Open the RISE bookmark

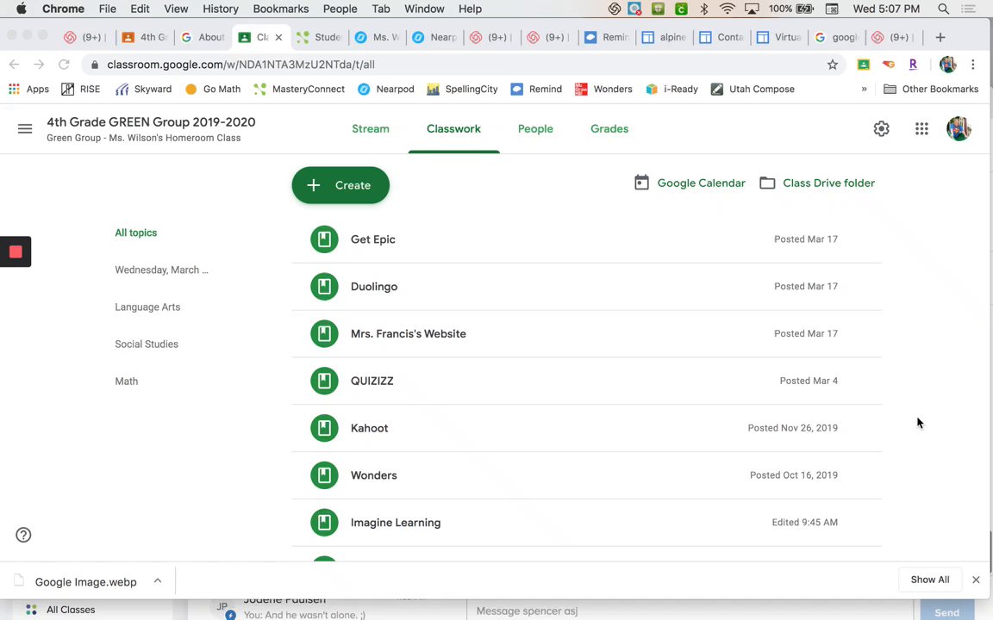[80, 90]
